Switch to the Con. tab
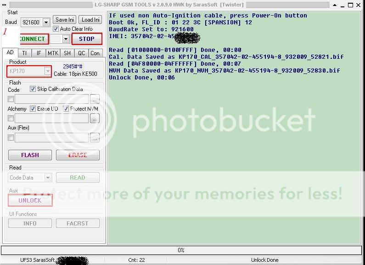This screenshot has height=265, width=365. [95, 53]
